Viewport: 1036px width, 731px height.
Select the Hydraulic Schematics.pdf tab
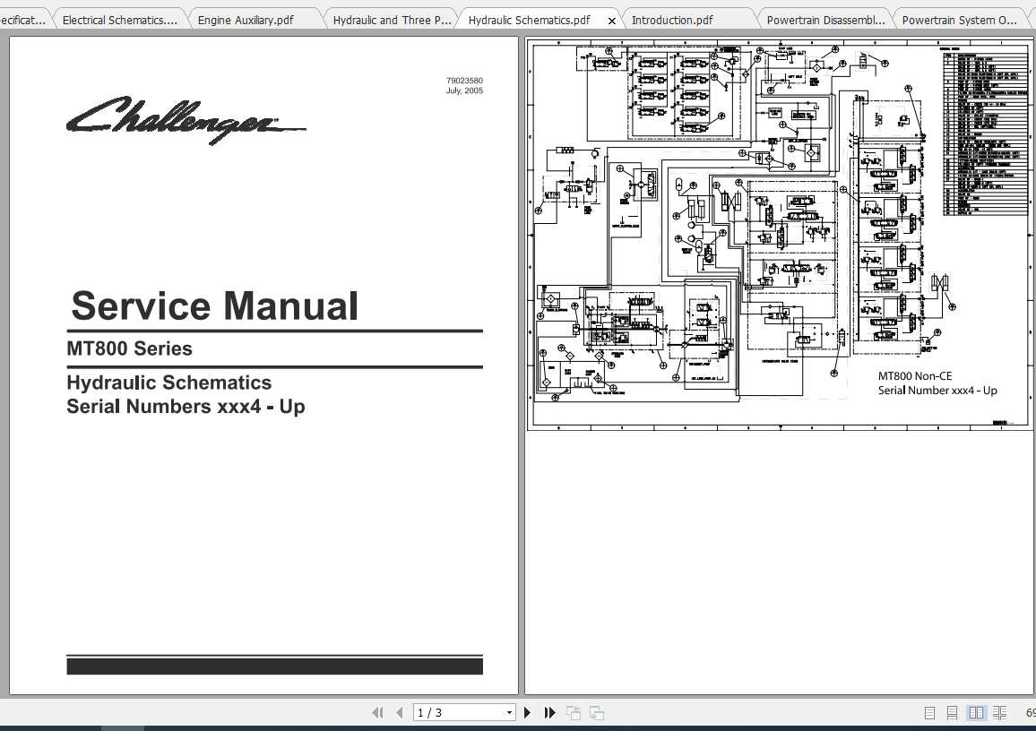click(530, 21)
